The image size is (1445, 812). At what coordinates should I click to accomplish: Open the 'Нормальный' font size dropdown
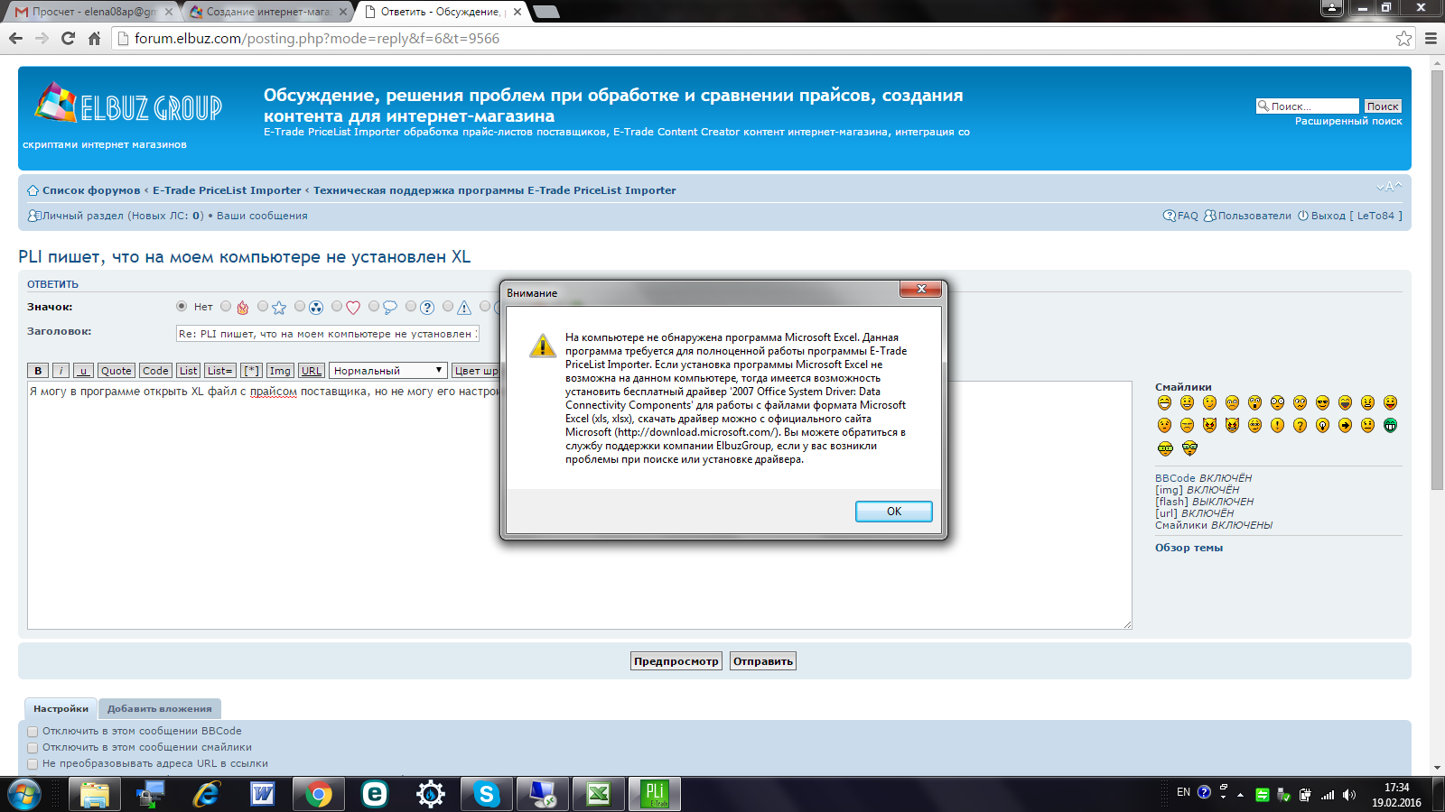[388, 371]
